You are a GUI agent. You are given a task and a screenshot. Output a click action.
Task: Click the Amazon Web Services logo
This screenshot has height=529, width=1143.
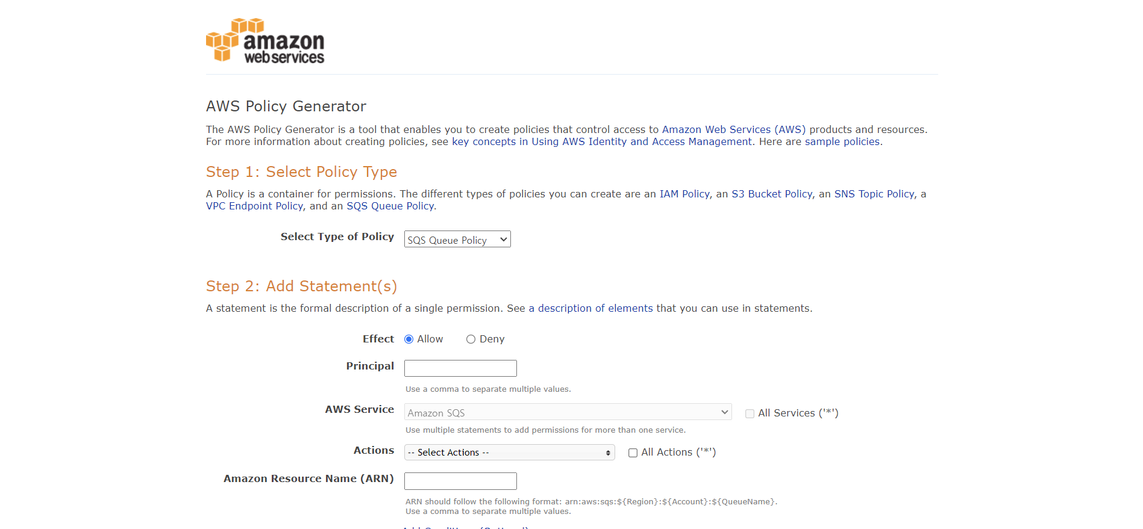265,40
